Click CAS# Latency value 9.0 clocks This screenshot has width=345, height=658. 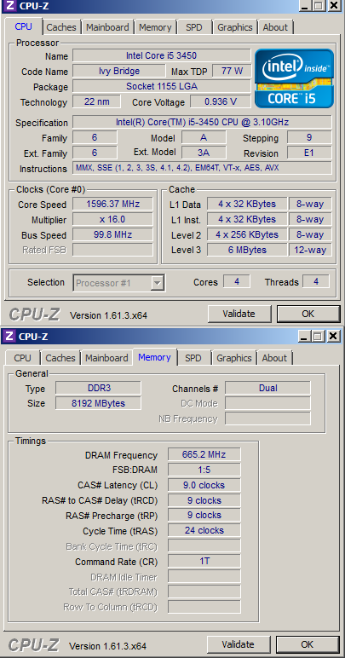pos(204,485)
